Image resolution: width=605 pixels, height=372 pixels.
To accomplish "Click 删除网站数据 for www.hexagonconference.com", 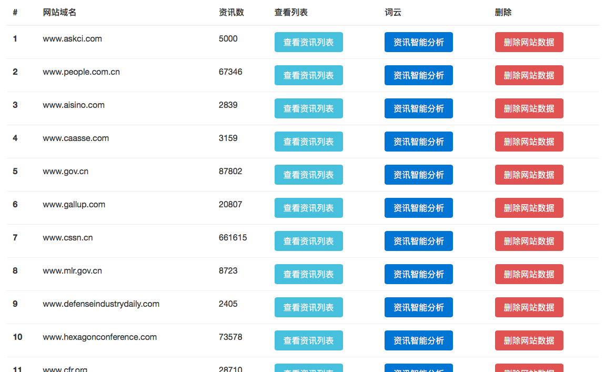I will [x=529, y=341].
